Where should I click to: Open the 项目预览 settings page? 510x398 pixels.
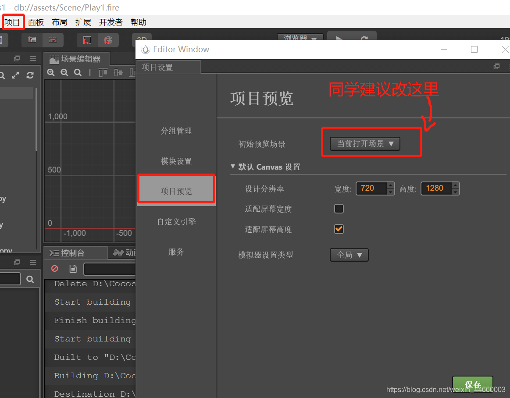click(x=176, y=191)
